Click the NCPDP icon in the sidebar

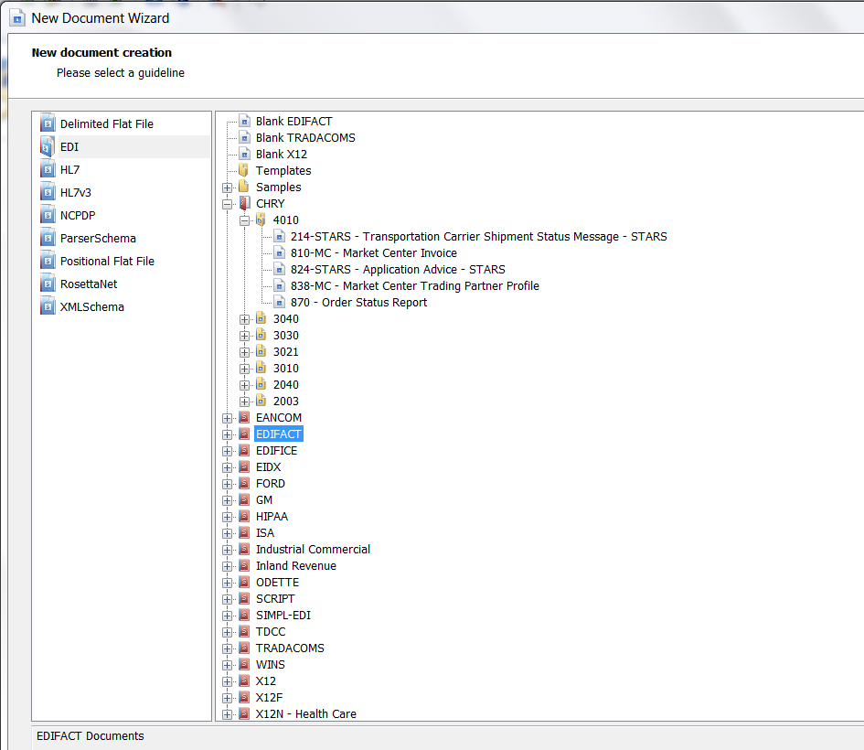[x=48, y=215]
